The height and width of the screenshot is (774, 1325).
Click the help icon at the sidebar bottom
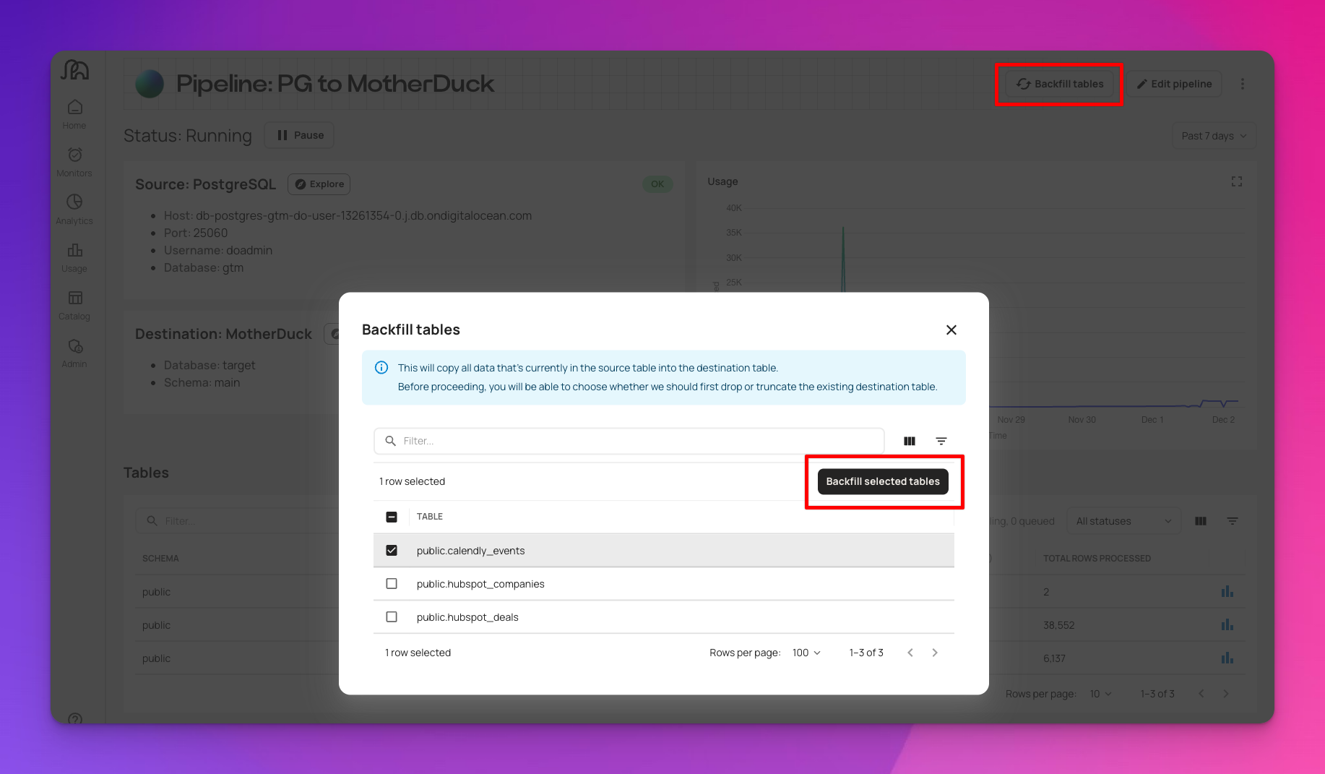75,718
